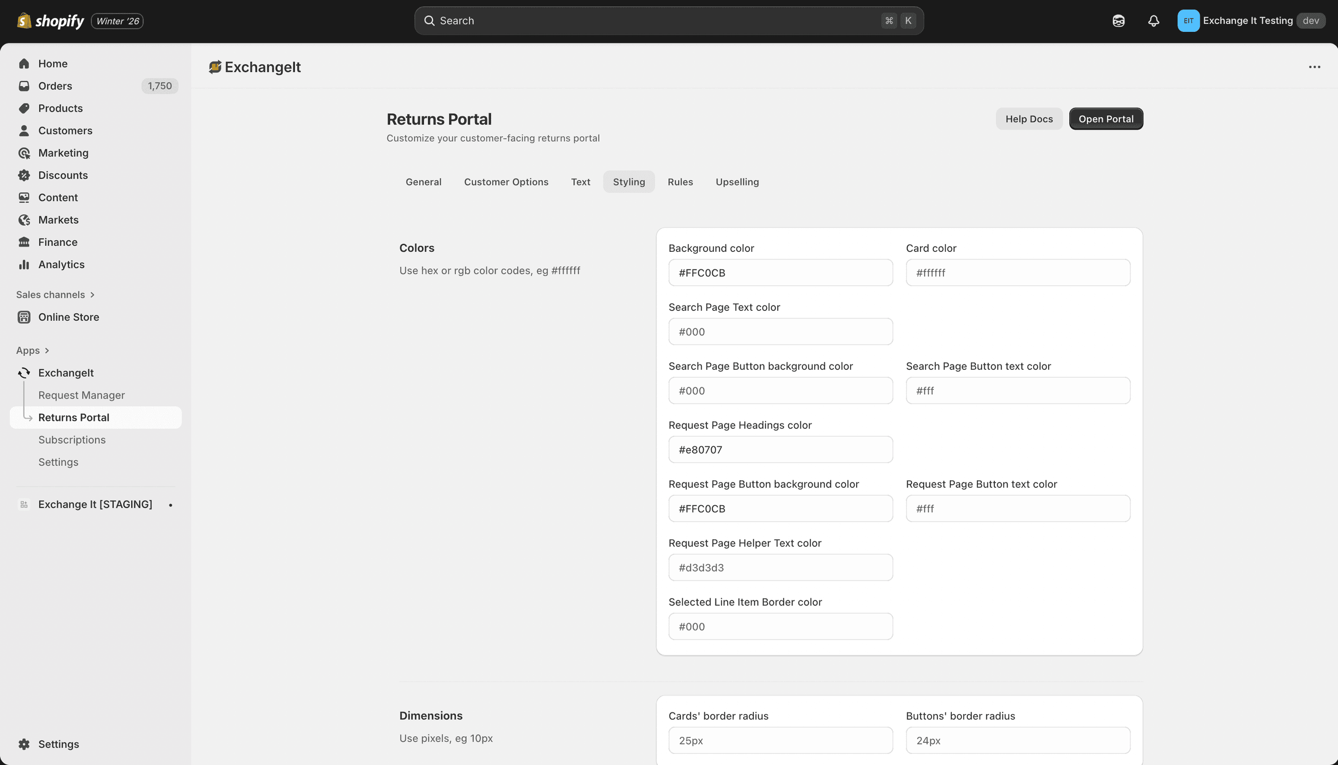The height and width of the screenshot is (765, 1338).
Task: Focus the Shopify search bar
Action: [669, 21]
